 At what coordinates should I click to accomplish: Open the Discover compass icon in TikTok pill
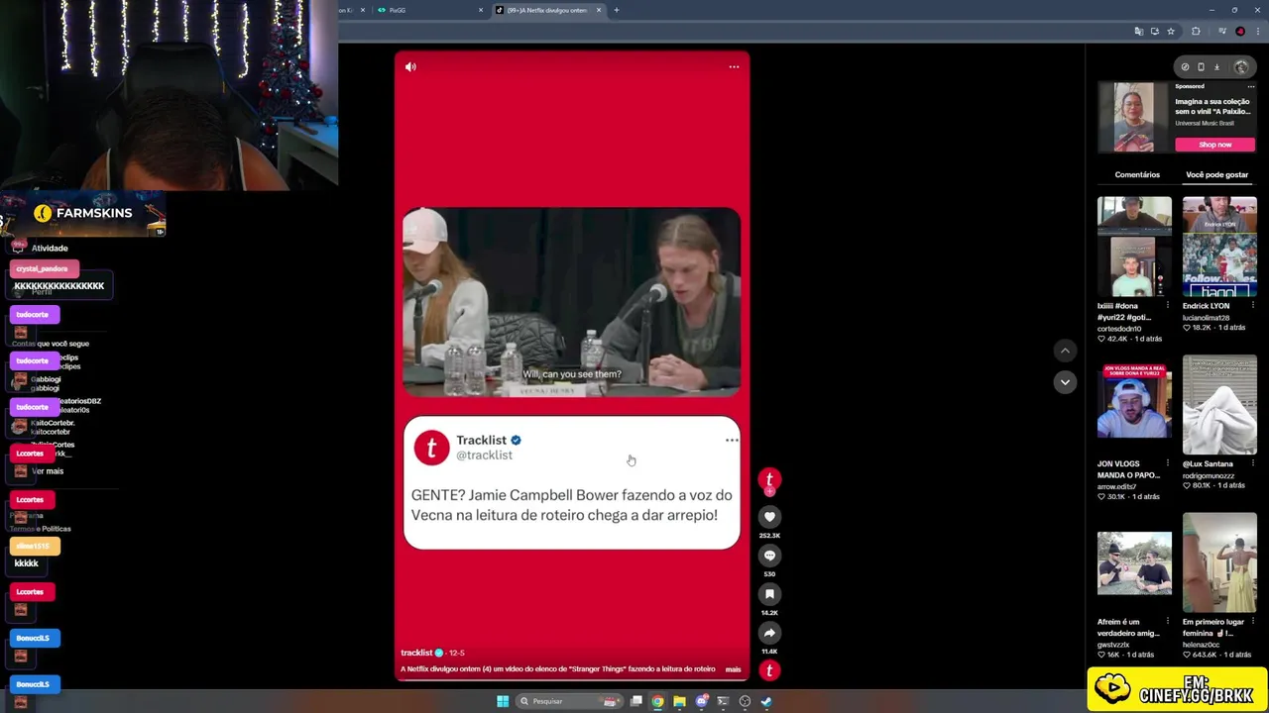click(1185, 67)
